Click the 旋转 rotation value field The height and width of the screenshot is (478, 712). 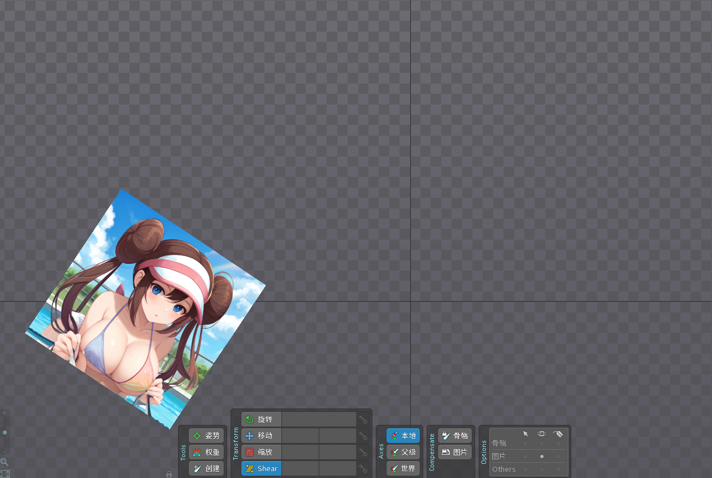(319, 419)
